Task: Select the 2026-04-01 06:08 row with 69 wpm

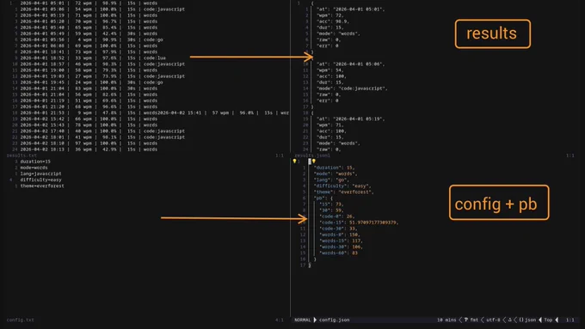Action: tap(89, 46)
